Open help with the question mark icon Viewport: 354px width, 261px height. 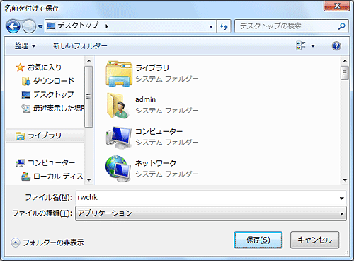(x=336, y=46)
